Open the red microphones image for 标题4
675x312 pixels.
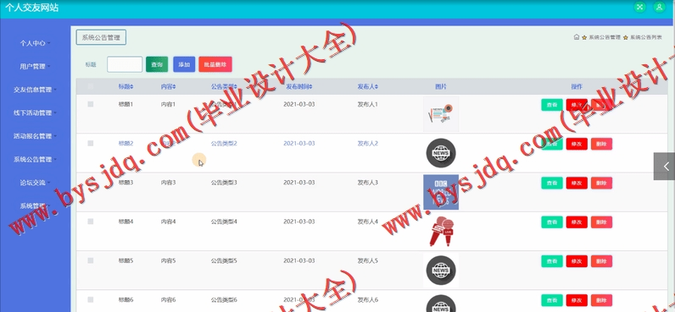point(441,231)
